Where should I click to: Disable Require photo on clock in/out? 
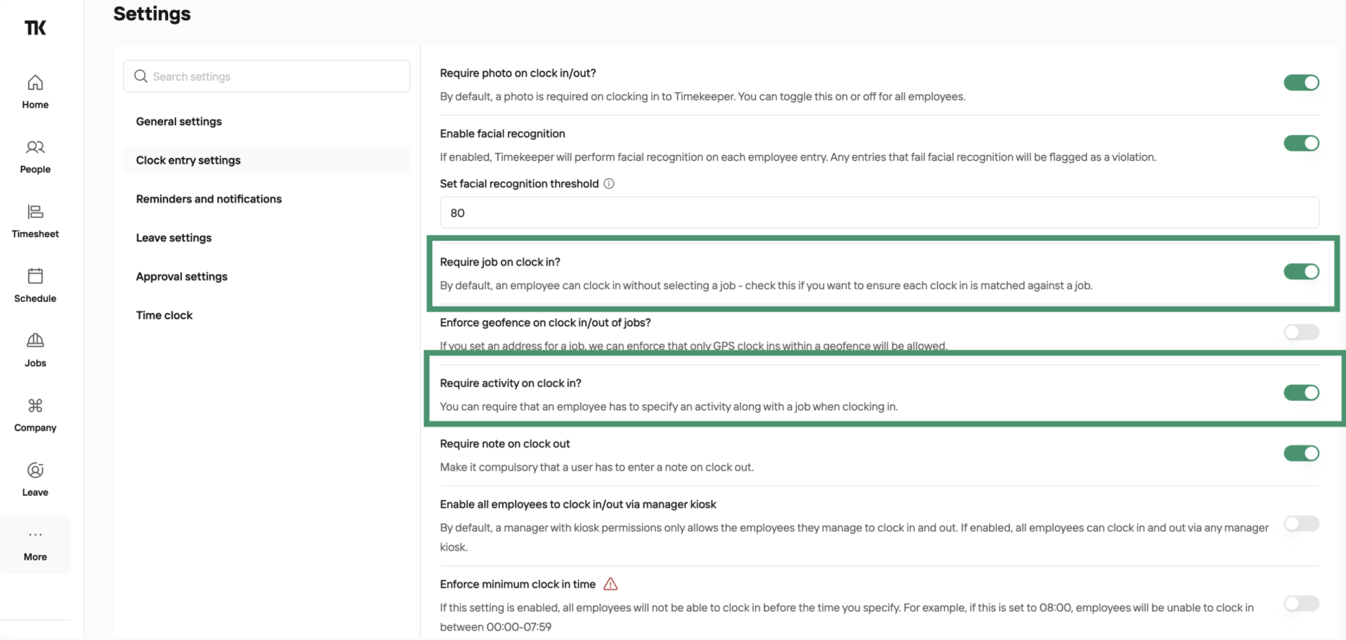point(1301,83)
